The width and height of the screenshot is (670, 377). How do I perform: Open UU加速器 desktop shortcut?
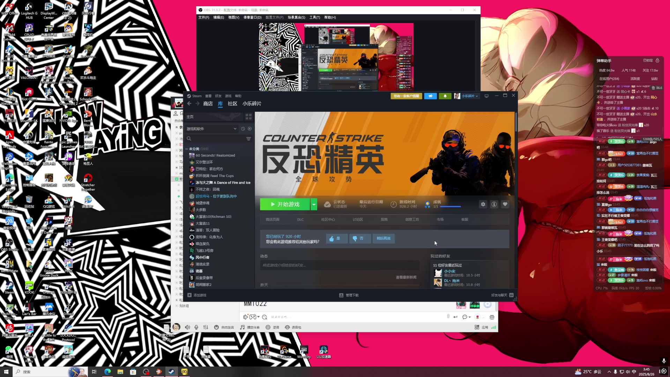[323, 352]
